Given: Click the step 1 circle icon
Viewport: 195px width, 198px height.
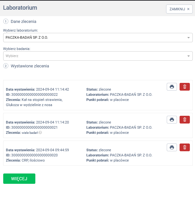Looking at the screenshot, I should 5,22.
